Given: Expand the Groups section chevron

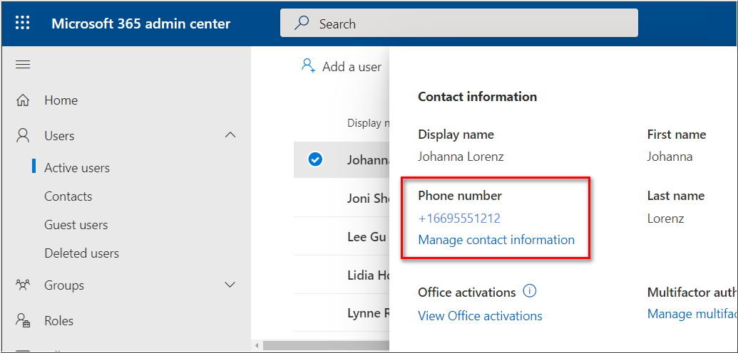Looking at the screenshot, I should [230, 285].
